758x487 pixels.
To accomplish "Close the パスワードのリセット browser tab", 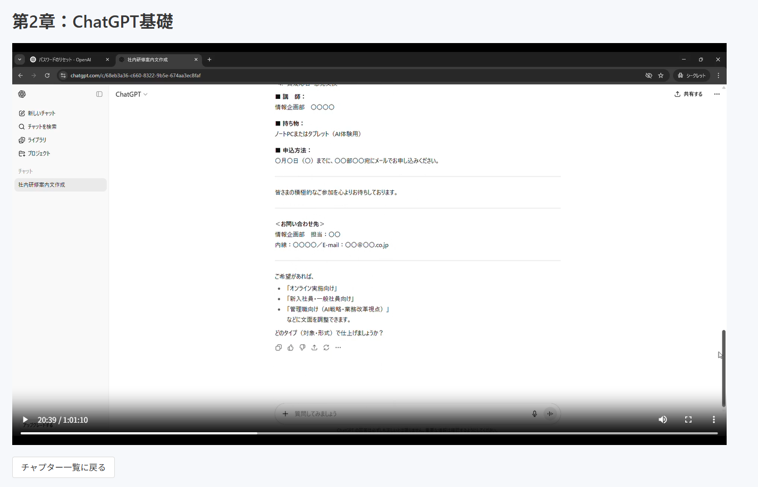I will coord(107,60).
